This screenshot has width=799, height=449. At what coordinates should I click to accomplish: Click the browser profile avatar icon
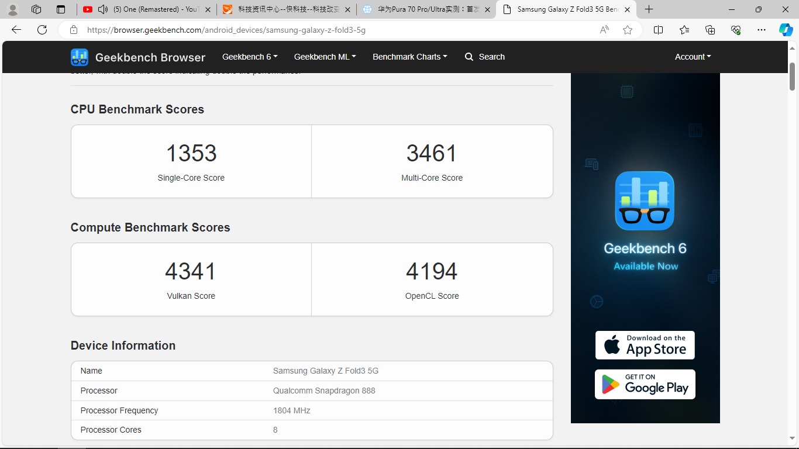pos(12,9)
